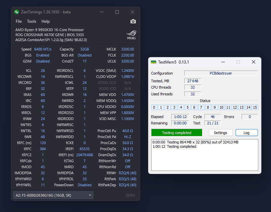Image resolution: width=271 pixels, height=212 pixels.
Task: Click the ProcOdt Pd Hi-Z value
Action: click(x=127, y=137)
